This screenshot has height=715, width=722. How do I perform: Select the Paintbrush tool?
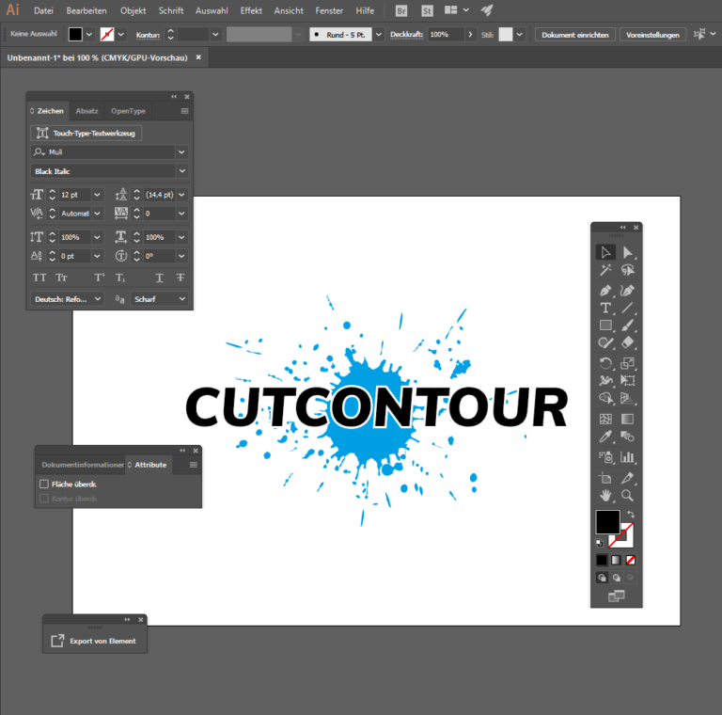pyautogui.click(x=627, y=326)
